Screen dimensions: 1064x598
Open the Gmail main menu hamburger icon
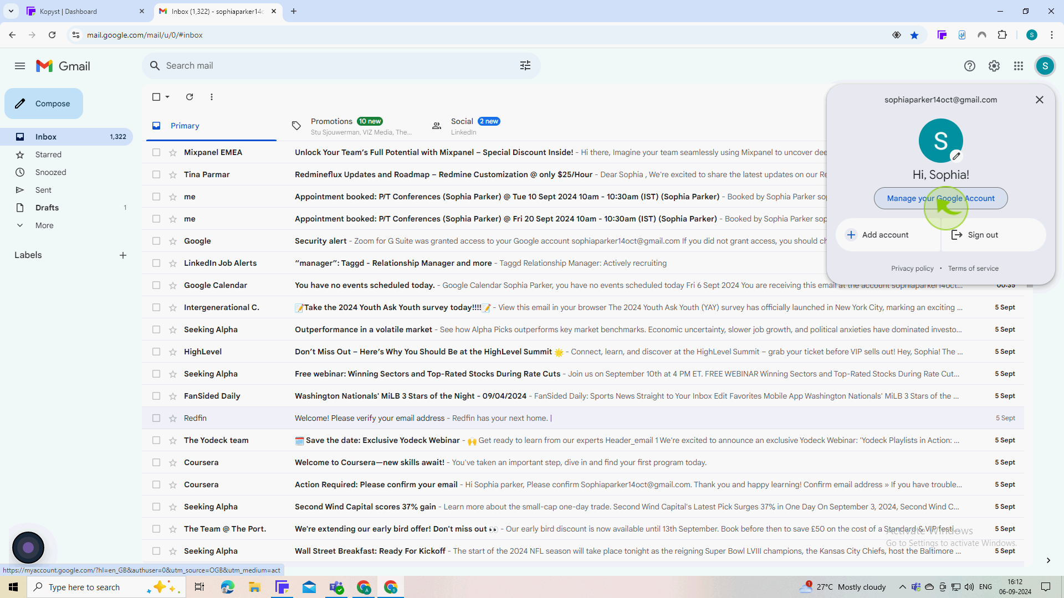point(20,66)
